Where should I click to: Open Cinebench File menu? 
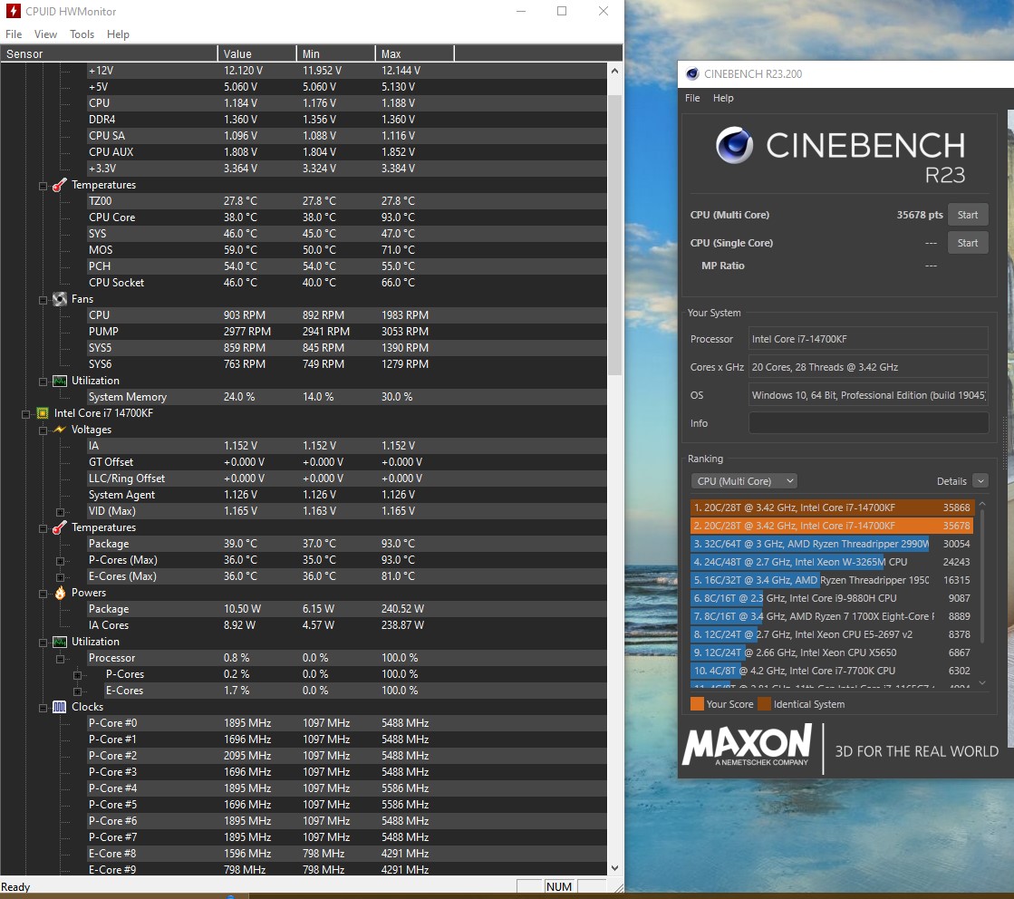(x=692, y=98)
